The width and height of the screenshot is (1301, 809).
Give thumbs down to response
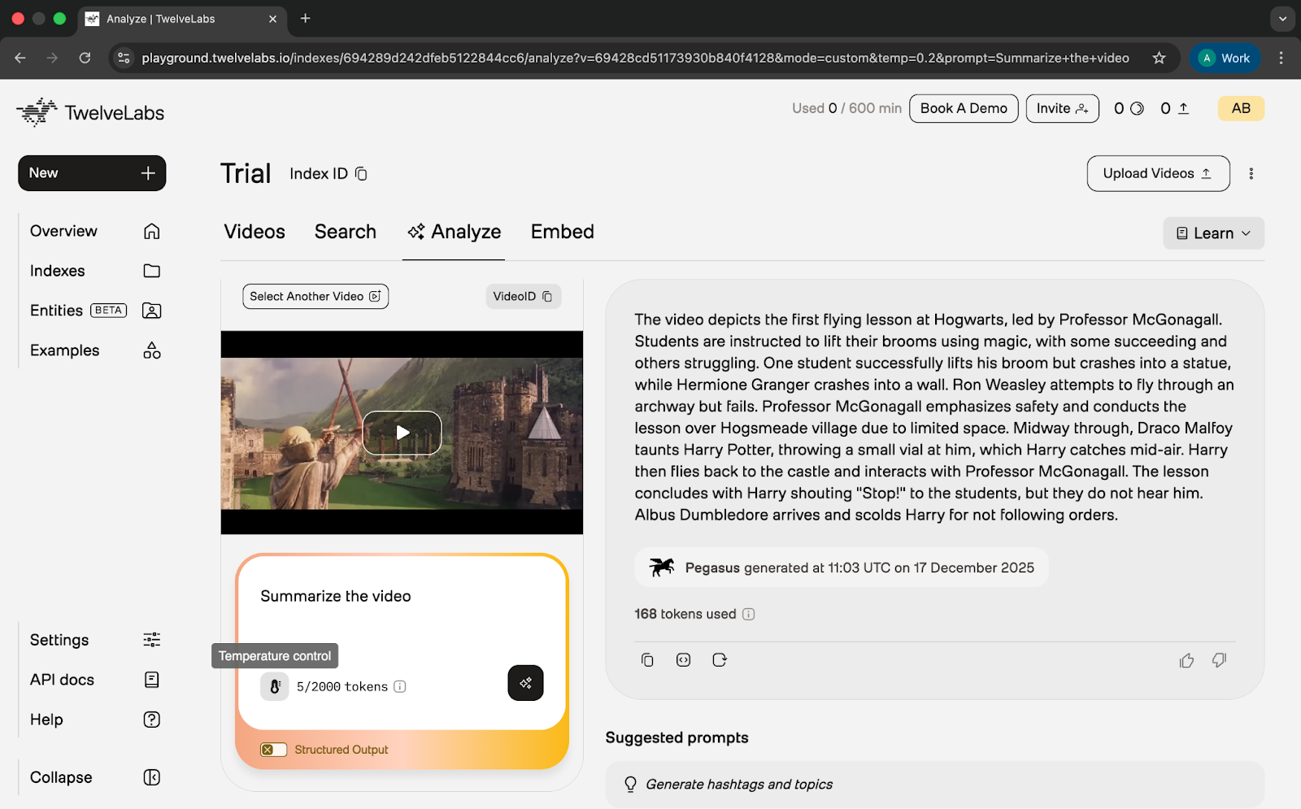tap(1219, 660)
